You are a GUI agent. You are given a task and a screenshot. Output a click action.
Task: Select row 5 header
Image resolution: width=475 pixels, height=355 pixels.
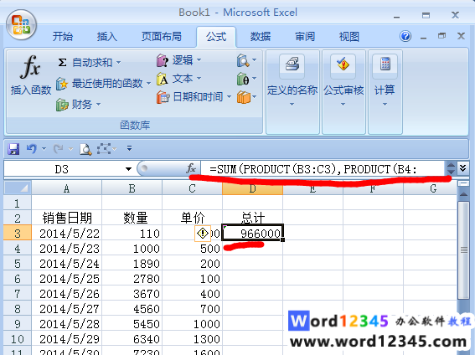coord(18,263)
